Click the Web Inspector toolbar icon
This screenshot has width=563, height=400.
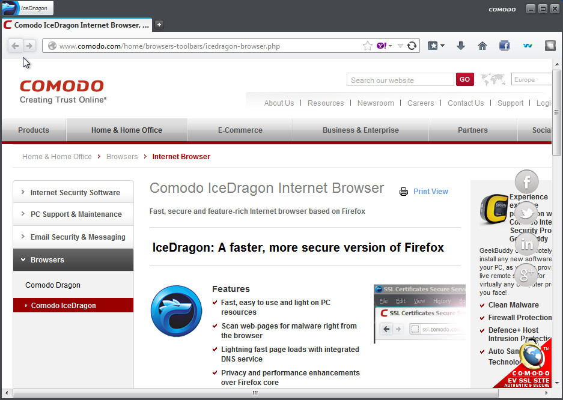pyautogui.click(x=528, y=46)
